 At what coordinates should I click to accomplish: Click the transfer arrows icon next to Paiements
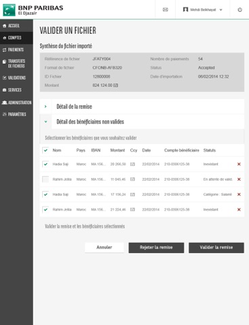[5, 50]
